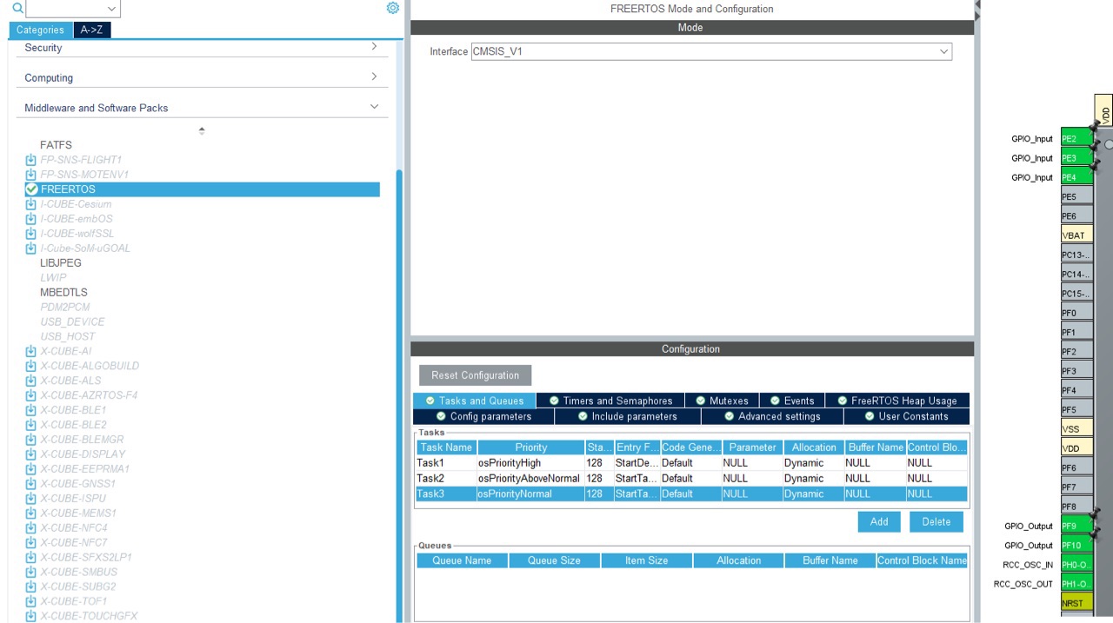Screen dimensions: 1113x623
Task: Open the FreeRTOS Heap Usage tab
Action: pyautogui.click(x=897, y=401)
